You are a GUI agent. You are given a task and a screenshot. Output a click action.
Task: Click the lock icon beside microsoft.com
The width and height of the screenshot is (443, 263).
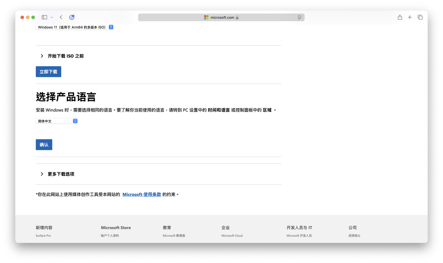click(237, 18)
